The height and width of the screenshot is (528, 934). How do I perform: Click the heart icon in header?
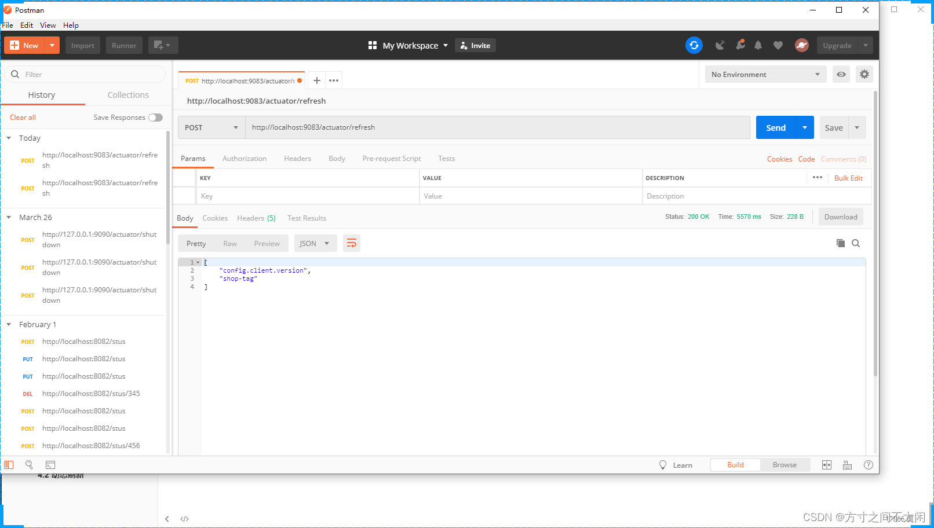click(x=778, y=45)
